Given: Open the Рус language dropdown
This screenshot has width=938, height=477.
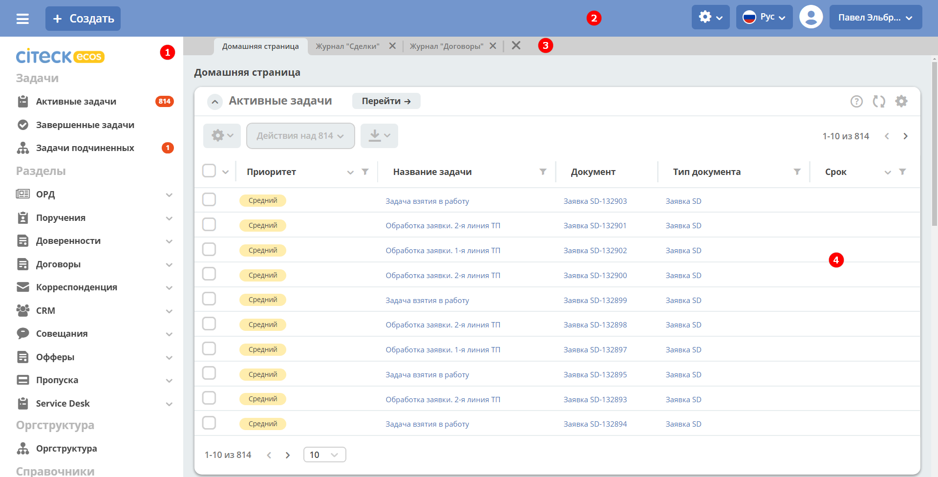Looking at the screenshot, I should coord(764,17).
